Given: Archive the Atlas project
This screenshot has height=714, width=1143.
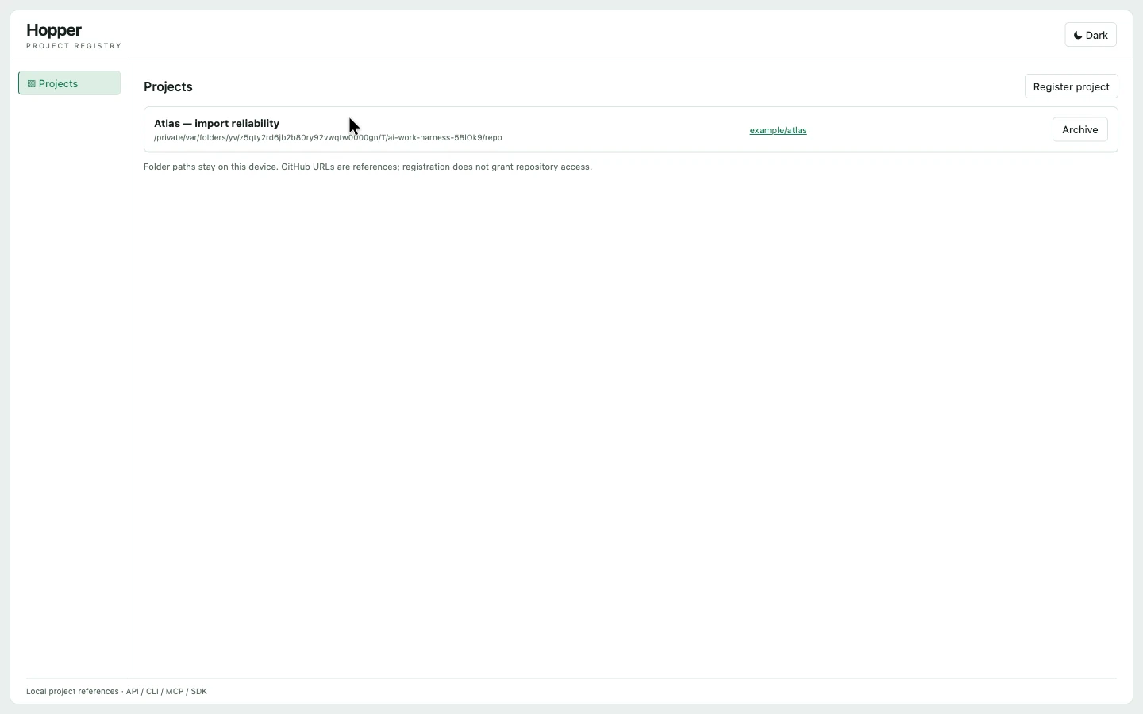Looking at the screenshot, I should click(x=1080, y=129).
